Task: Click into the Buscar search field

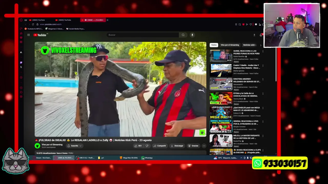Action: coord(143,35)
